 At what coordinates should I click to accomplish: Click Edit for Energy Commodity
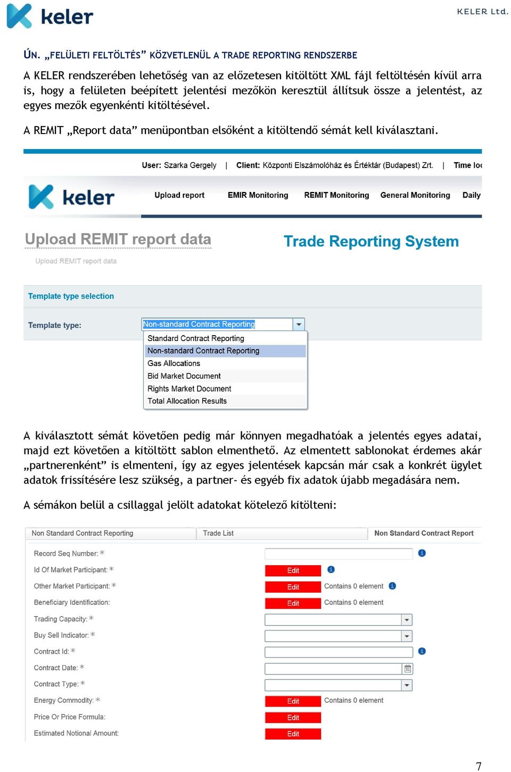pyautogui.click(x=293, y=702)
